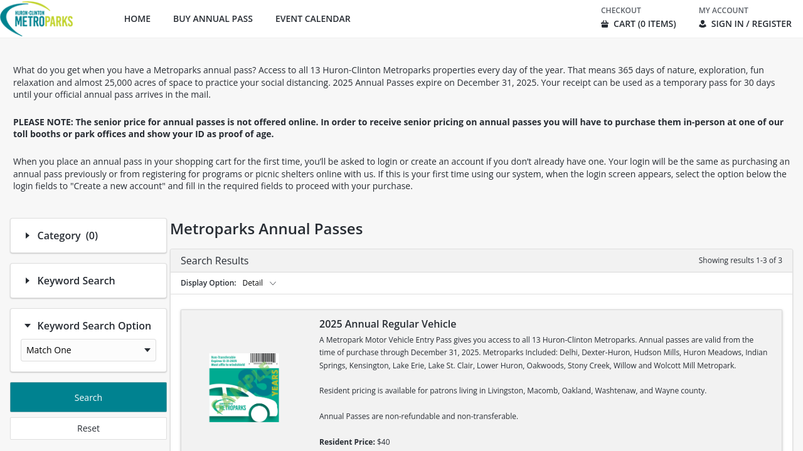Click the My Account header label
The height and width of the screenshot is (451, 803).
723,11
